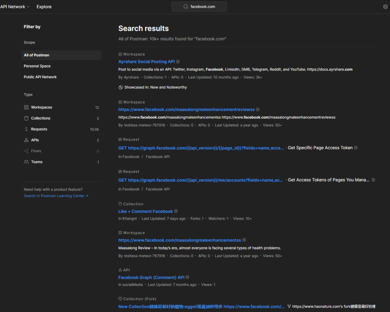
Task: Click the Teams filter icon
Action: click(x=26, y=162)
